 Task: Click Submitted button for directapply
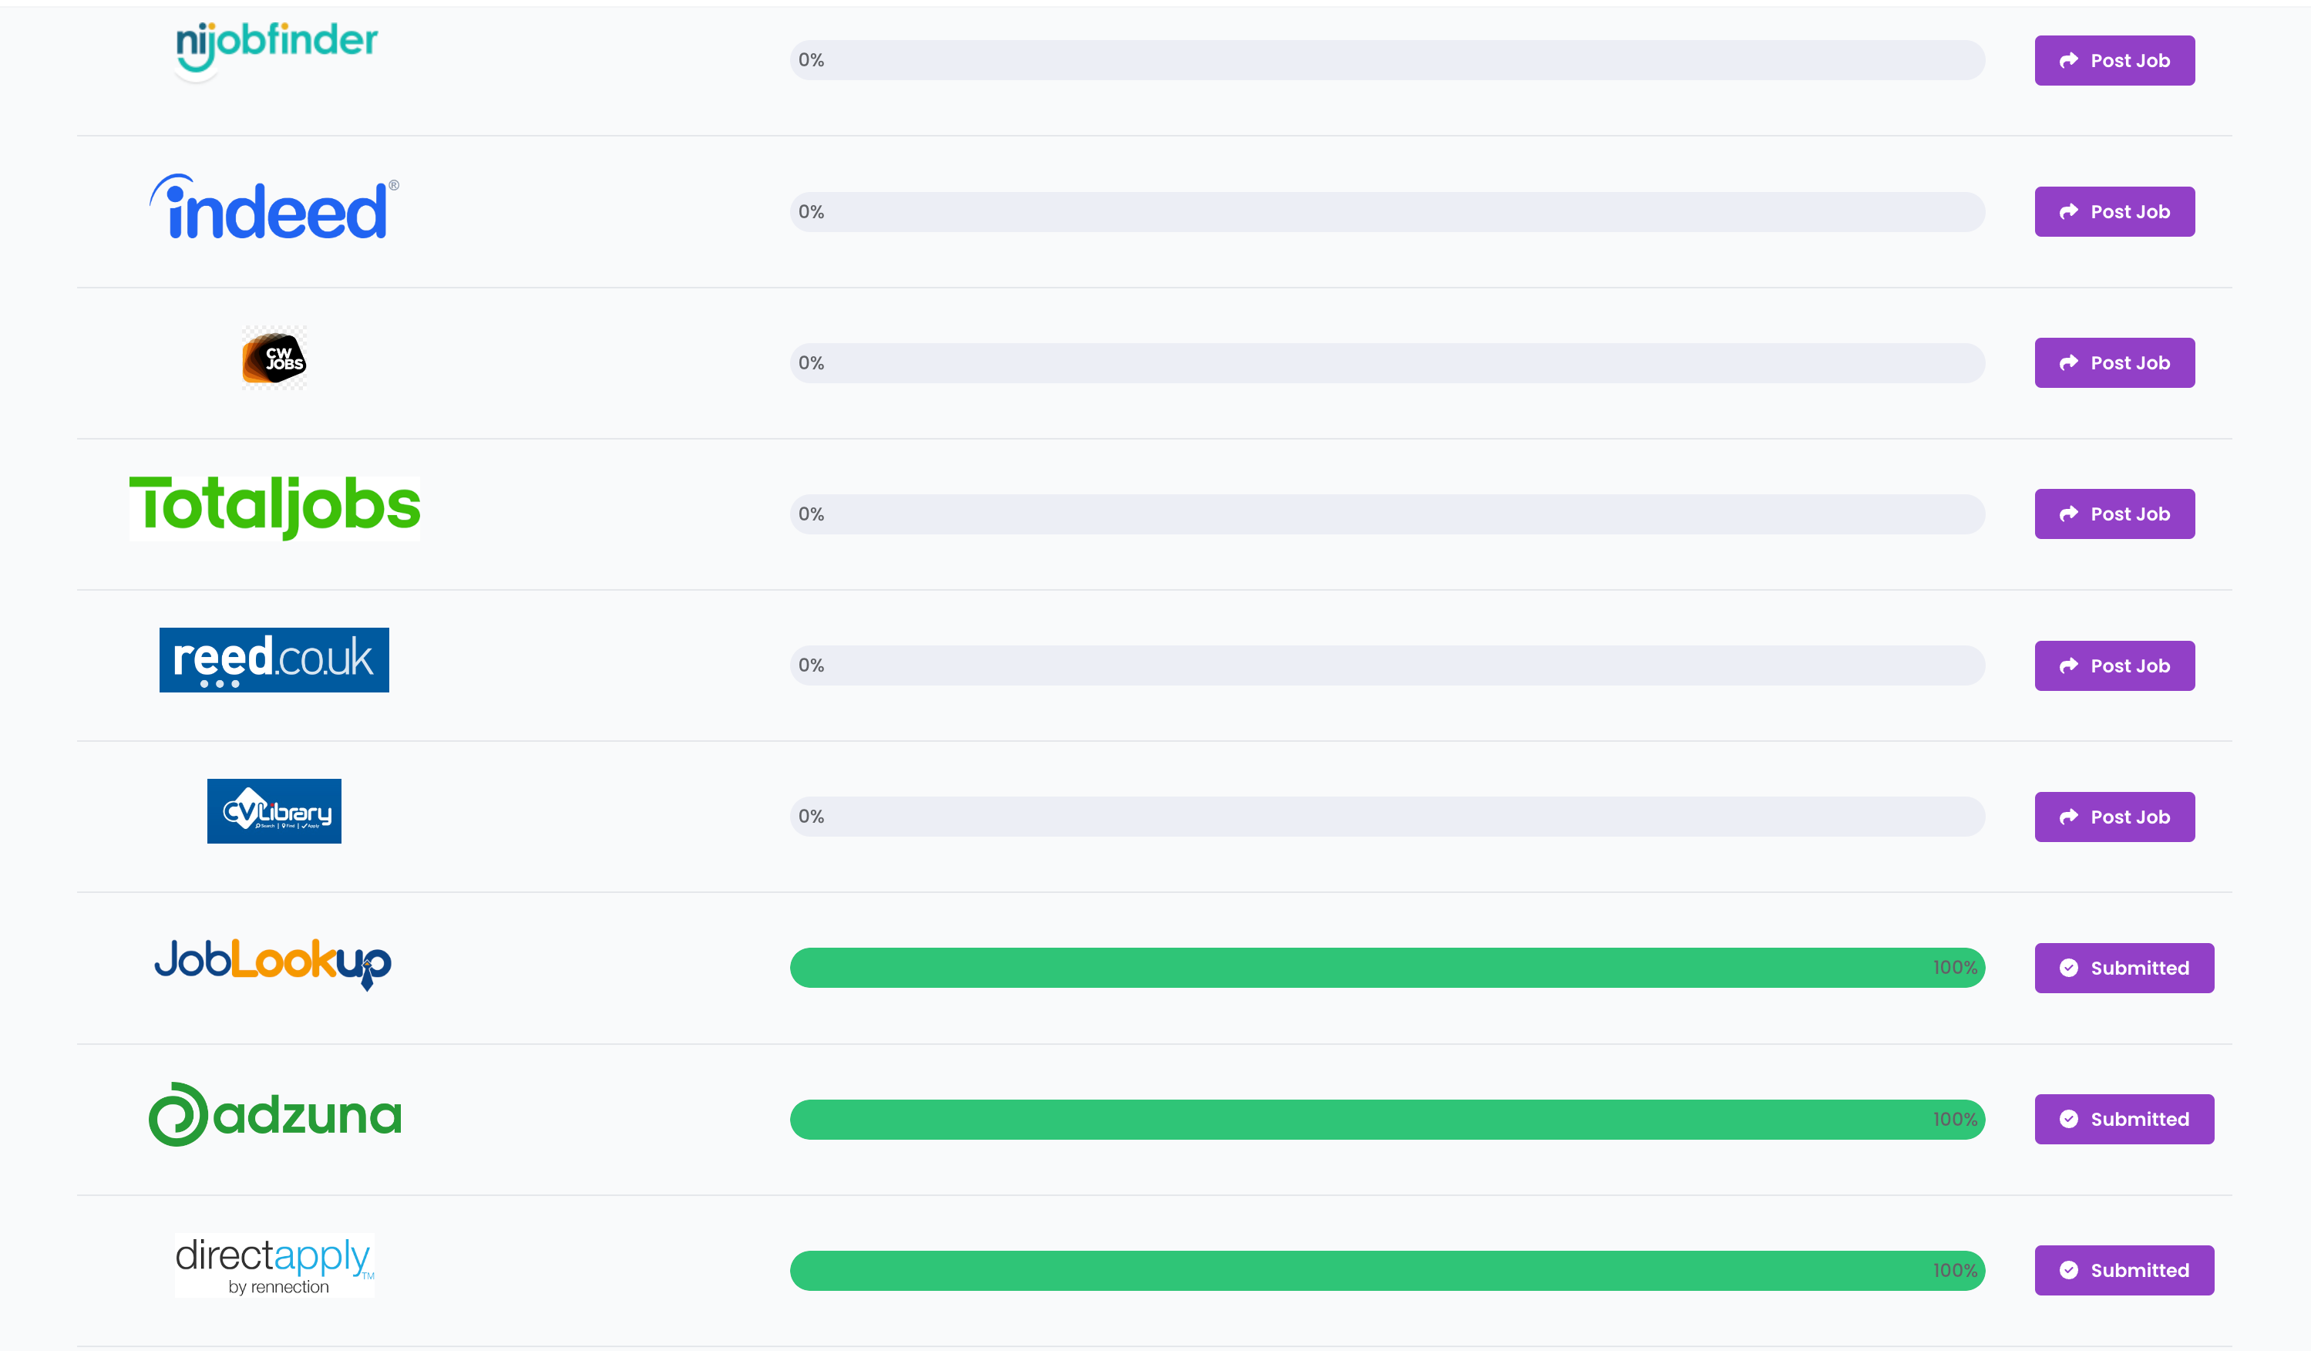tap(2123, 1270)
